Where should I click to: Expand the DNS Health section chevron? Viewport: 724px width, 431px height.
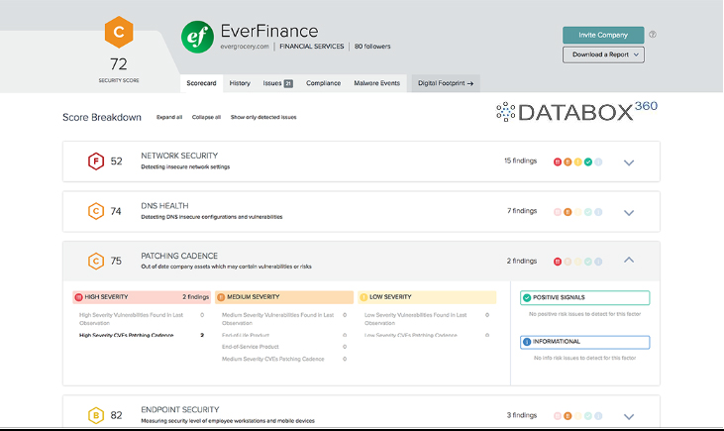click(x=629, y=212)
